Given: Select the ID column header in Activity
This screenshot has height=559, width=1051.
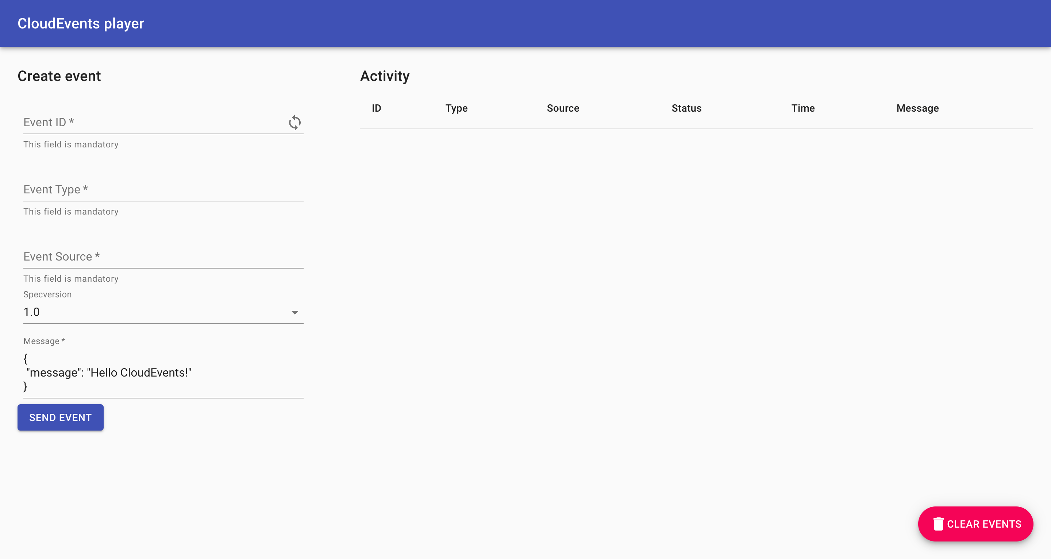Looking at the screenshot, I should (x=377, y=108).
